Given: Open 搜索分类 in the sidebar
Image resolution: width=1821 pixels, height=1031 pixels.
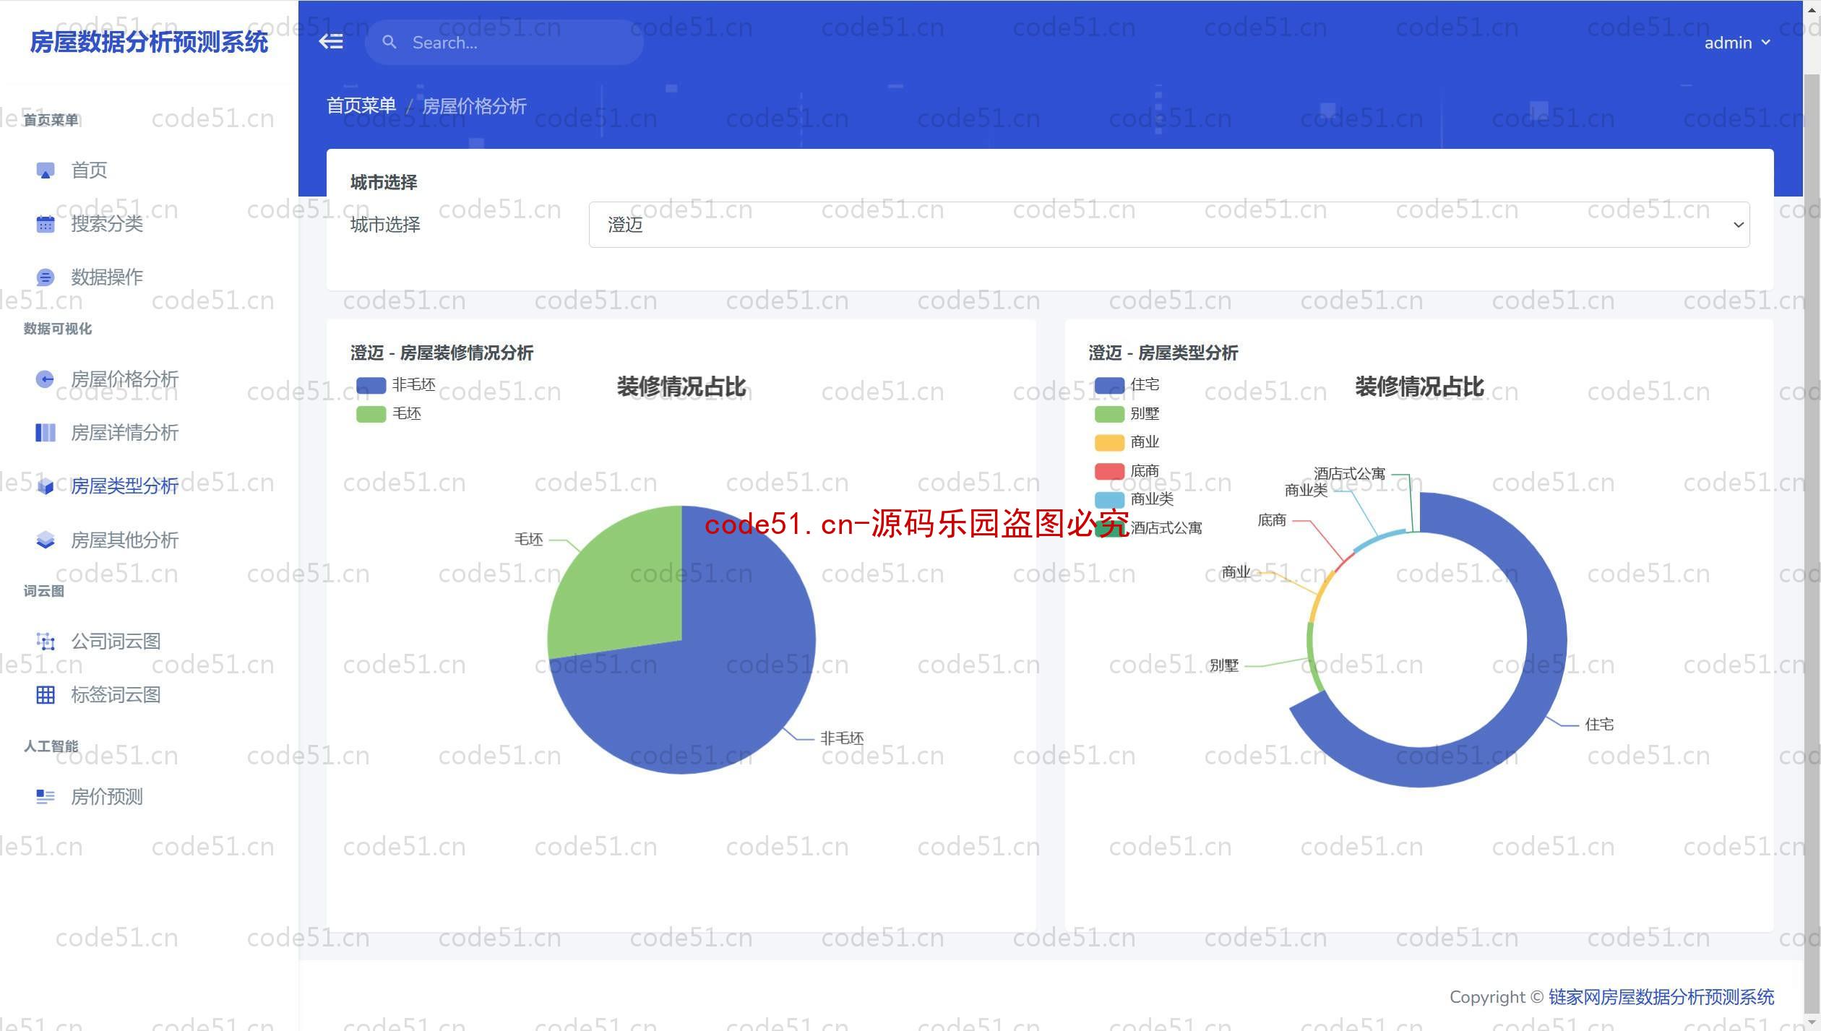Looking at the screenshot, I should (107, 224).
